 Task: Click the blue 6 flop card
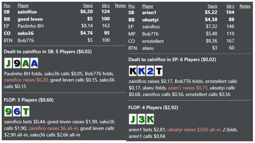(17, 111)
